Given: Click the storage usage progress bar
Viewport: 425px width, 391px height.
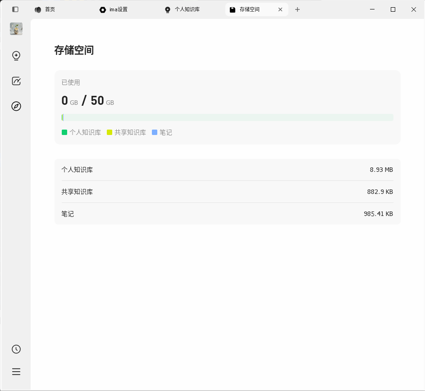Looking at the screenshot, I should 228,117.
